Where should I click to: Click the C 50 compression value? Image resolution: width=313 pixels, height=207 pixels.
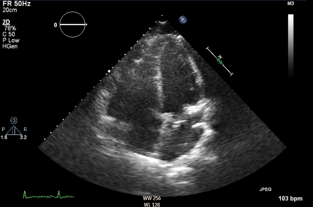(9, 34)
